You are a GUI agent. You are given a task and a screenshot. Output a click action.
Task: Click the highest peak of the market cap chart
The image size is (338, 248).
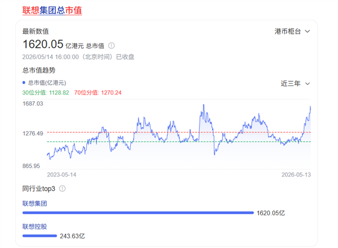click(x=203, y=105)
